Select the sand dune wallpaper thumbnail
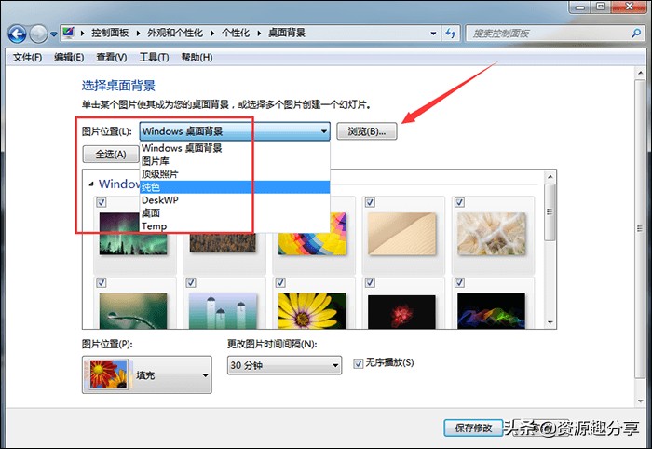The height and width of the screenshot is (449, 652). (399, 231)
